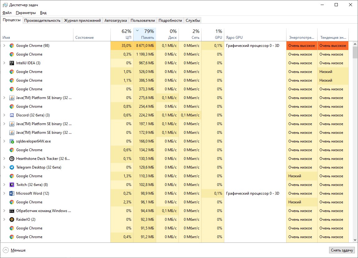Click Chrome icon in the 96,1 МБ row
This screenshot has height=258, width=358.
point(12,202)
